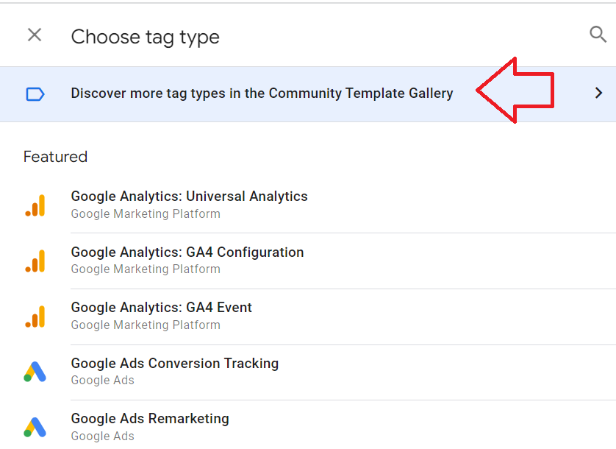Click the Featured section heading
616x449 pixels.
55,157
